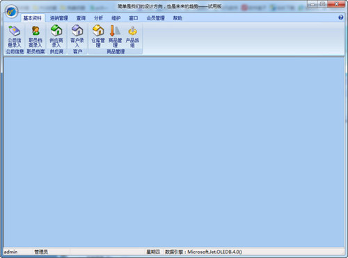This screenshot has width=348, height=258.
Task: Minimize the application window
Action: pyautogui.click(x=313, y=4)
